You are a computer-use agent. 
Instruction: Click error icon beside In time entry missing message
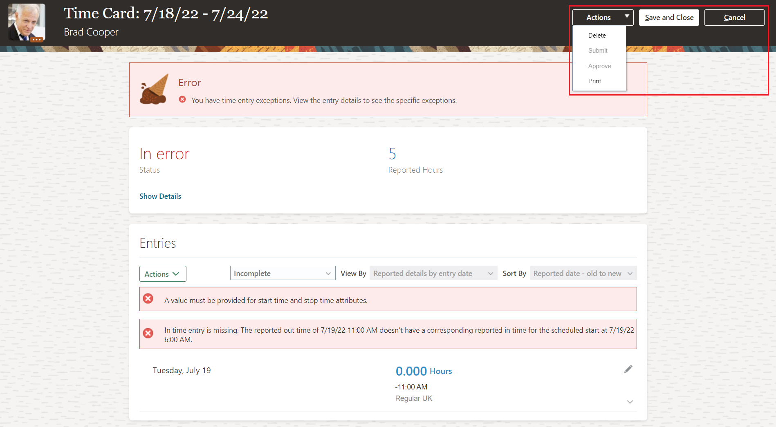148,333
